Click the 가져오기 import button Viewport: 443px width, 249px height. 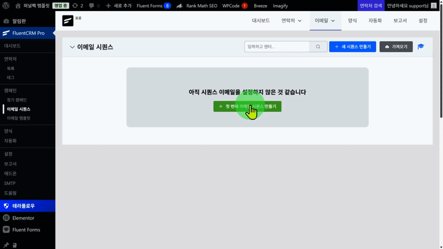tap(396, 47)
